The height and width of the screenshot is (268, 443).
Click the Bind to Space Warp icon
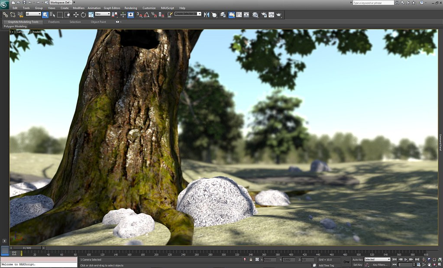pyautogui.click(x=20, y=14)
